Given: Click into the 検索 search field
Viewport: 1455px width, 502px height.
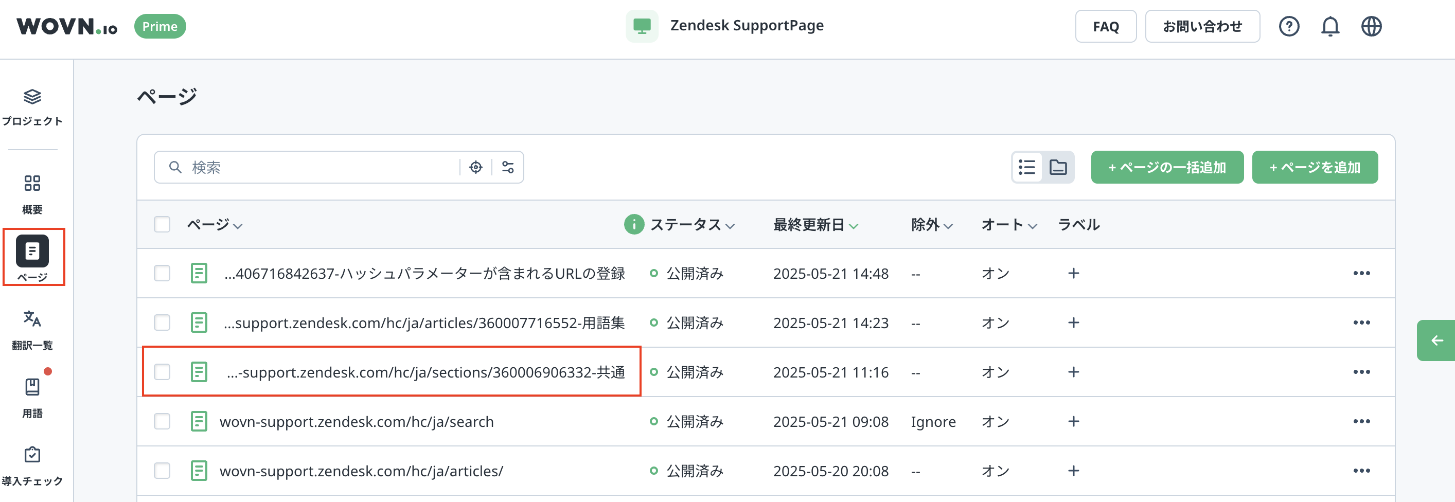Looking at the screenshot, I should 322,167.
